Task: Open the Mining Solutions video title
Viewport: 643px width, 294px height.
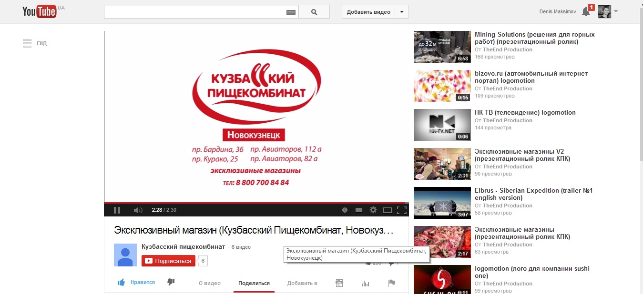Action: pos(535,38)
